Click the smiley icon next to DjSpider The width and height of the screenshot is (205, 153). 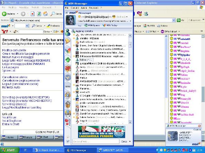[172, 55]
